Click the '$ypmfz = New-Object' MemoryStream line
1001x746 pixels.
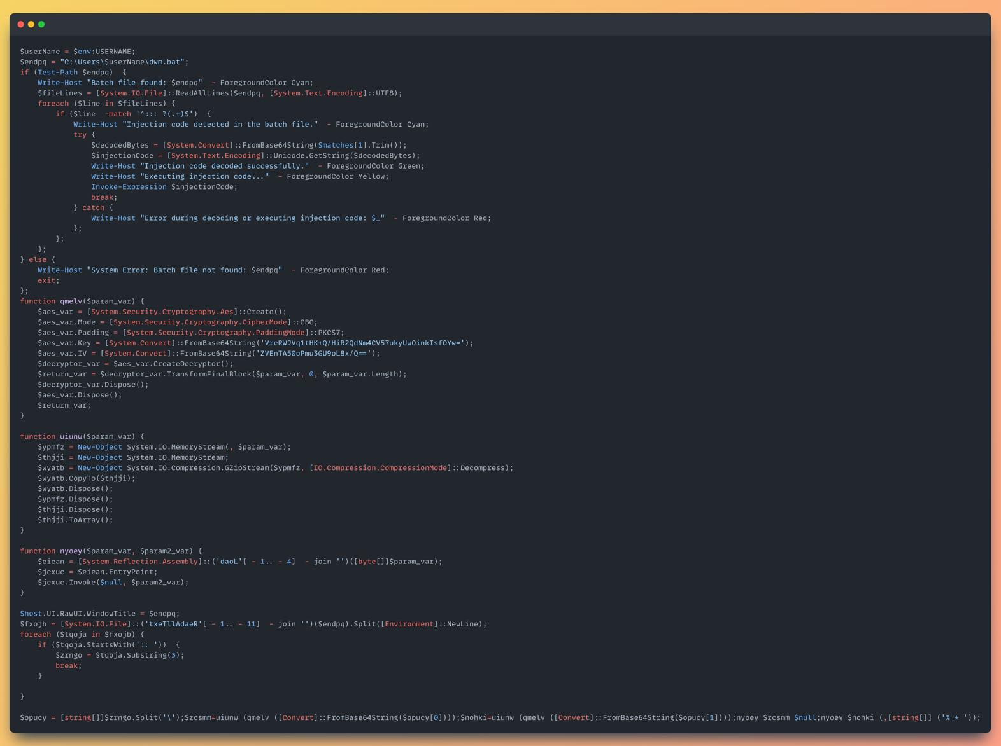164,447
